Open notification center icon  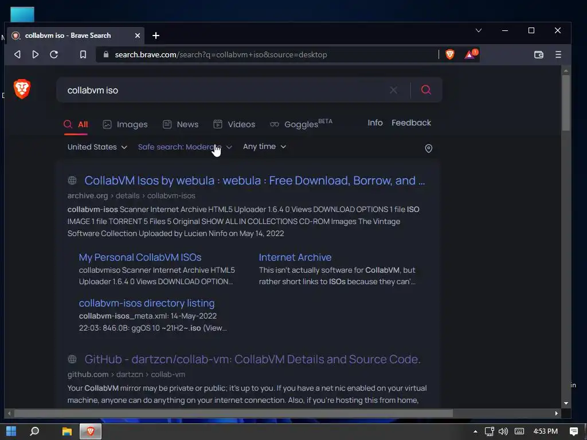573,431
